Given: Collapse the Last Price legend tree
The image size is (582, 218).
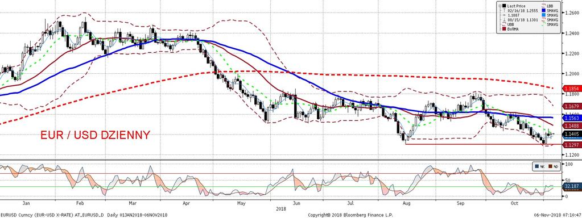Looking at the screenshot, I should pyautogui.click(x=500, y=6).
